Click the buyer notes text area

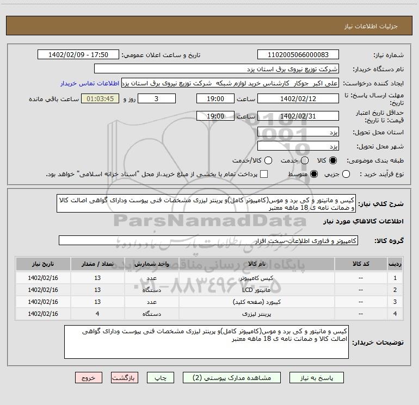(207, 342)
